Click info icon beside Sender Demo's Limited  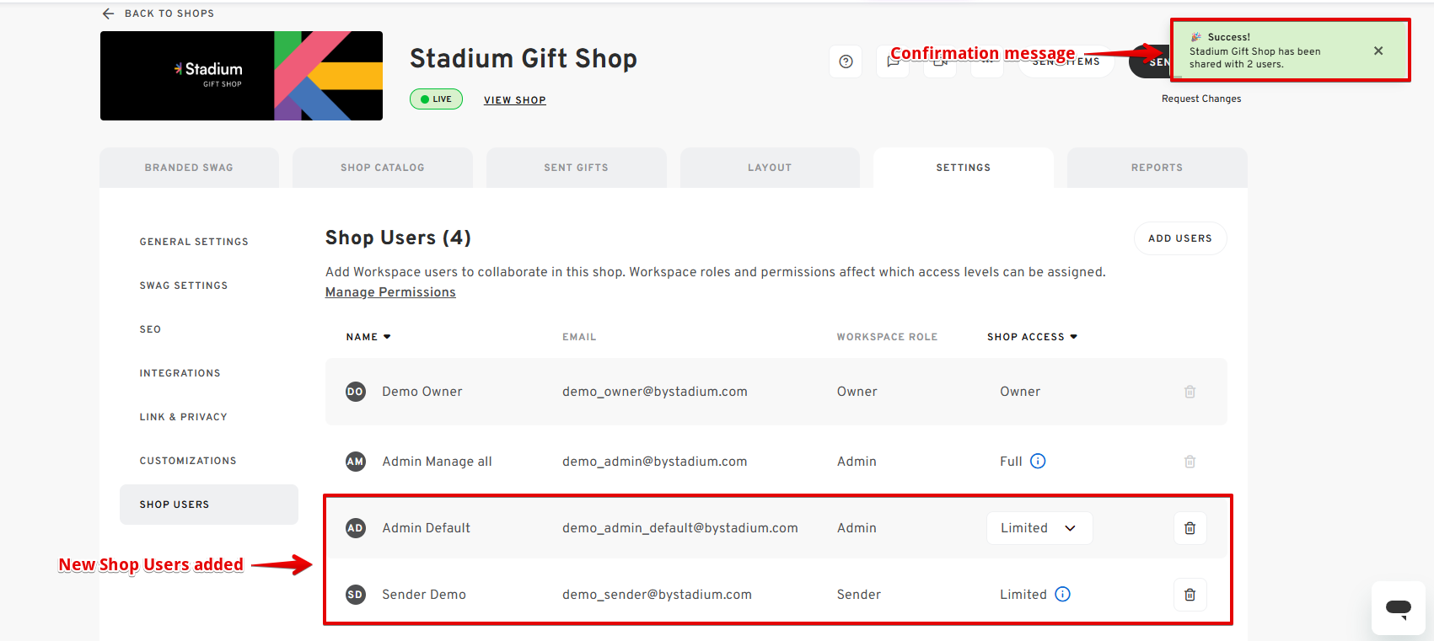1062,595
